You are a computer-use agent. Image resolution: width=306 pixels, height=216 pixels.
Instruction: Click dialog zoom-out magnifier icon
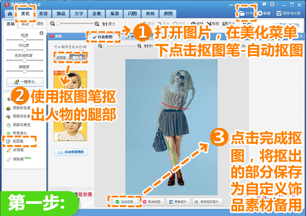[100, 46]
